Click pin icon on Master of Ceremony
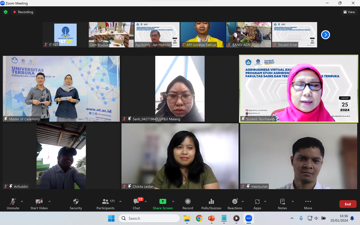360x225 pixels. tap(6, 119)
